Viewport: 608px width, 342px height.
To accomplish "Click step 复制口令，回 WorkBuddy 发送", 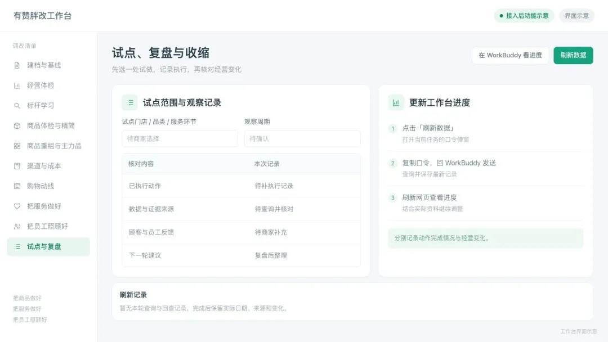I will [449, 163].
